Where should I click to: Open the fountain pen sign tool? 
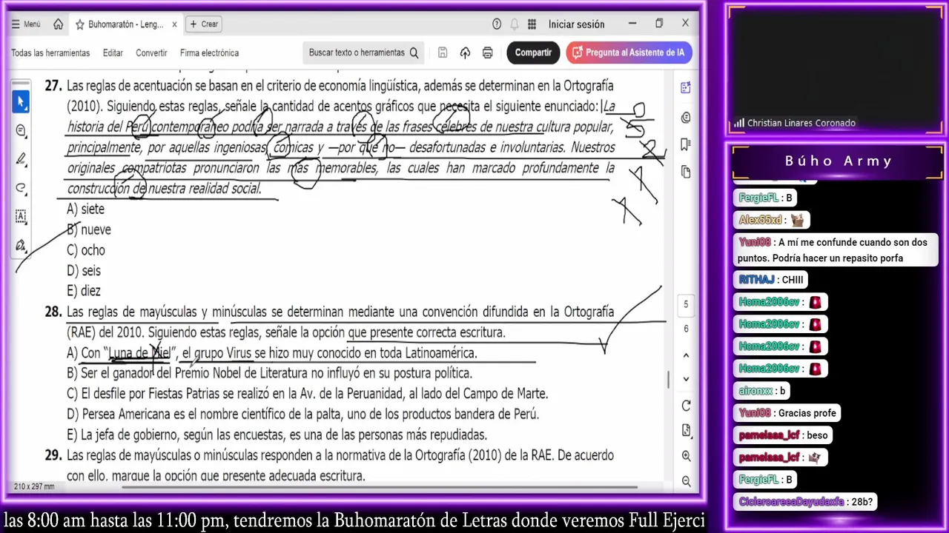pyautogui.click(x=21, y=245)
